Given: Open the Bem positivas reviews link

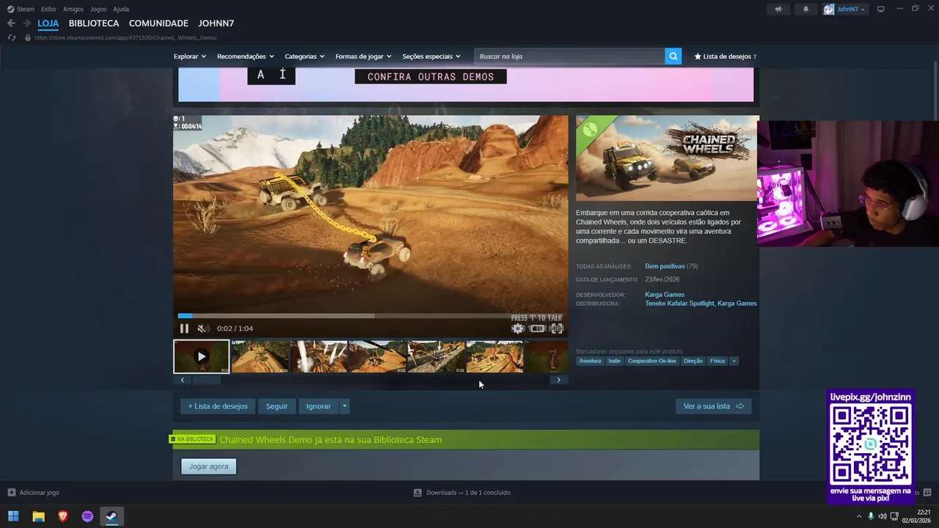Looking at the screenshot, I should click(x=665, y=266).
